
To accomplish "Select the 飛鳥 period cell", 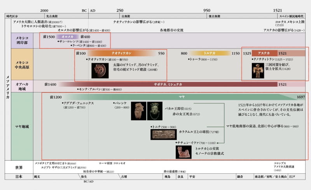I will (168, 176).
